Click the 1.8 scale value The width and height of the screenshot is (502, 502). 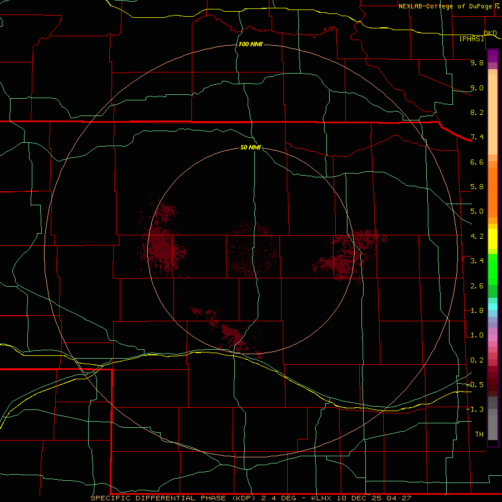(477, 311)
